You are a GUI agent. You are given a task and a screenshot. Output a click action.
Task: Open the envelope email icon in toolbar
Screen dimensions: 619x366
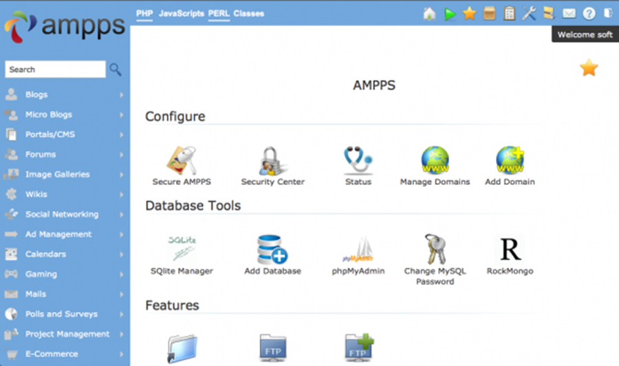[x=569, y=14]
